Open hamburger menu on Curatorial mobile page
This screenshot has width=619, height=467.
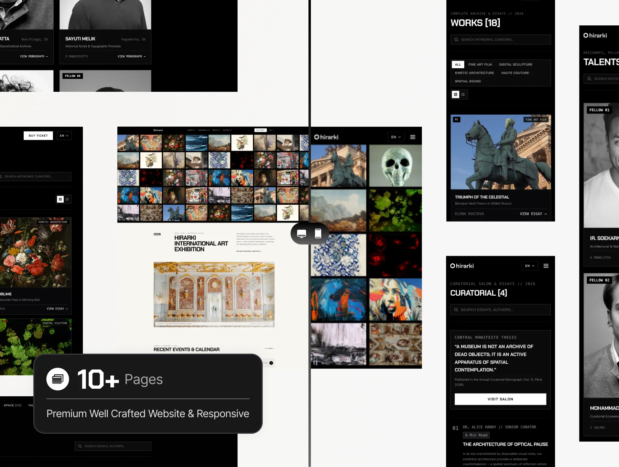click(x=546, y=266)
